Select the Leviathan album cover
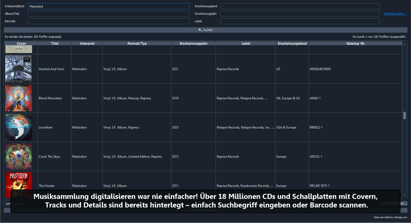The image size is (411, 223). (18, 127)
